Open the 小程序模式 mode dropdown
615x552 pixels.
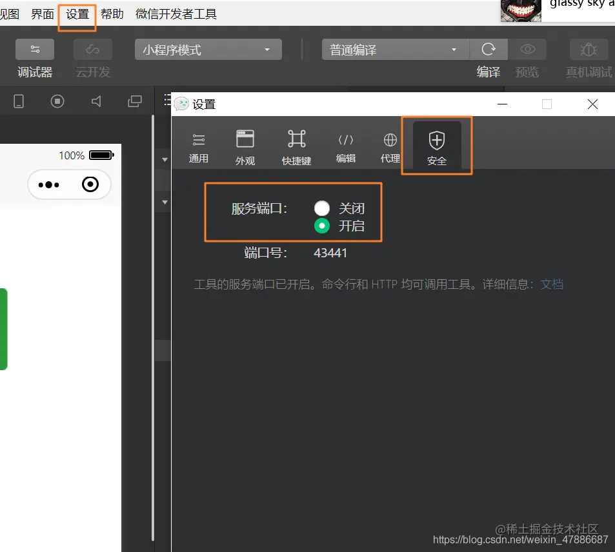[x=207, y=49]
